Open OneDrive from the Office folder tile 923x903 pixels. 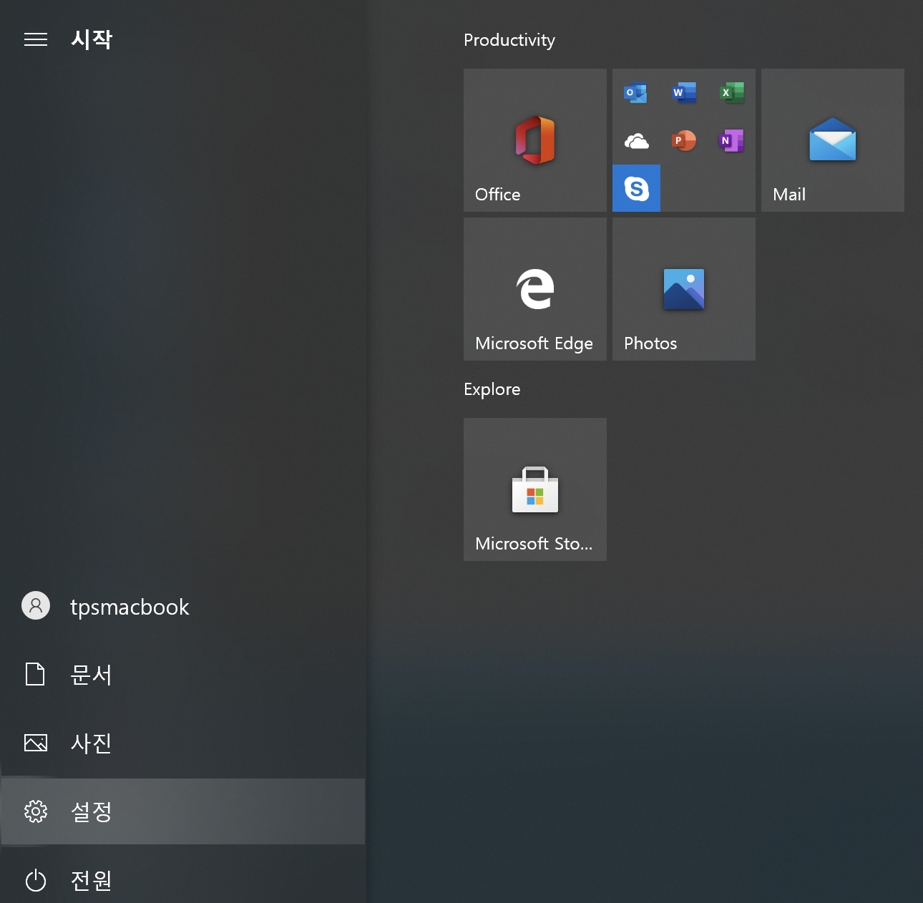tap(636, 141)
